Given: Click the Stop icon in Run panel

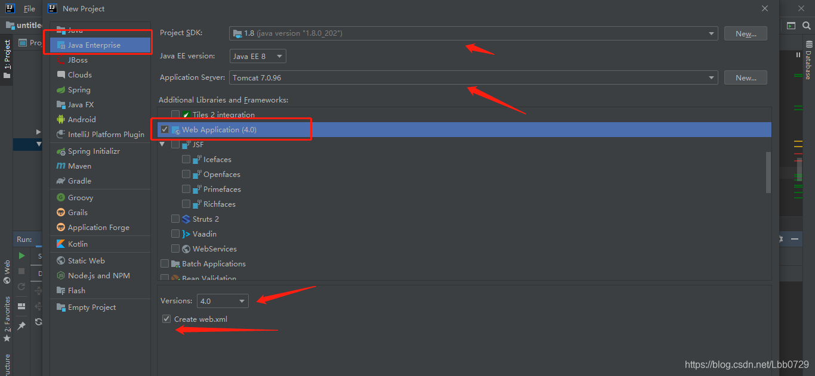Looking at the screenshot, I should (21, 271).
